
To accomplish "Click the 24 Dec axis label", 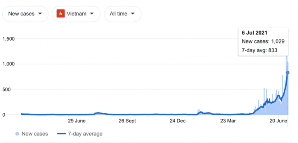I will click(x=178, y=121).
